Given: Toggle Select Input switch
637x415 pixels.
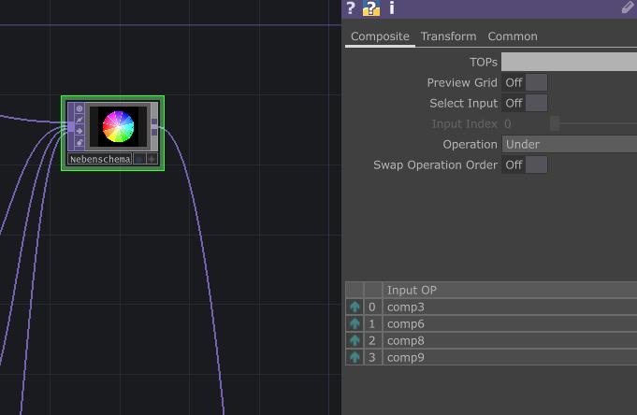Looking at the screenshot, I should 525,103.
